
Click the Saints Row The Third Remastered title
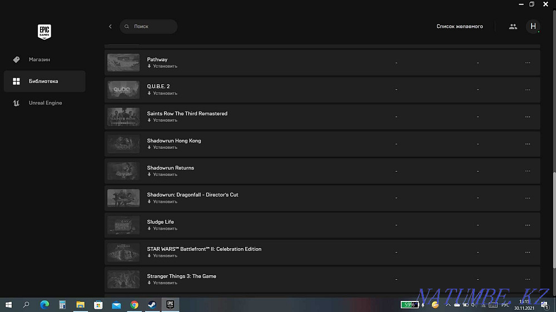click(x=187, y=114)
